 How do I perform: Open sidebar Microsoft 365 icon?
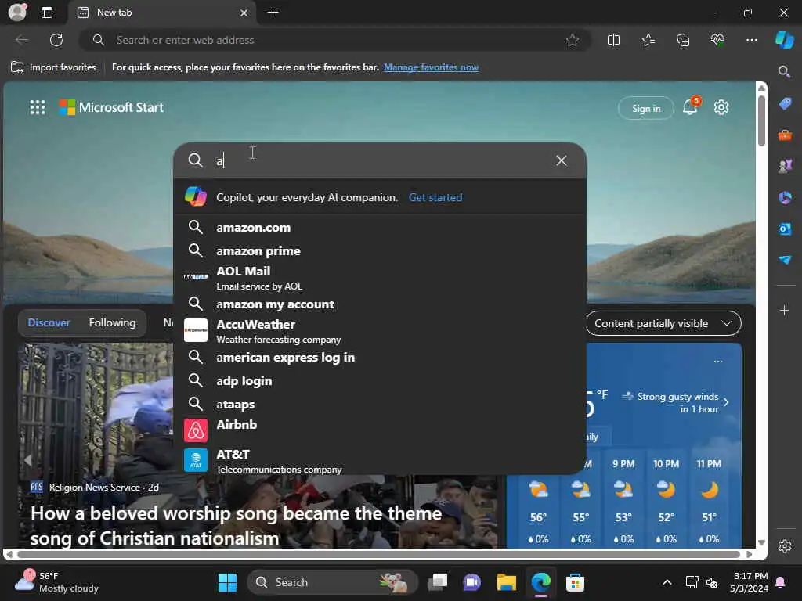pyautogui.click(x=785, y=197)
